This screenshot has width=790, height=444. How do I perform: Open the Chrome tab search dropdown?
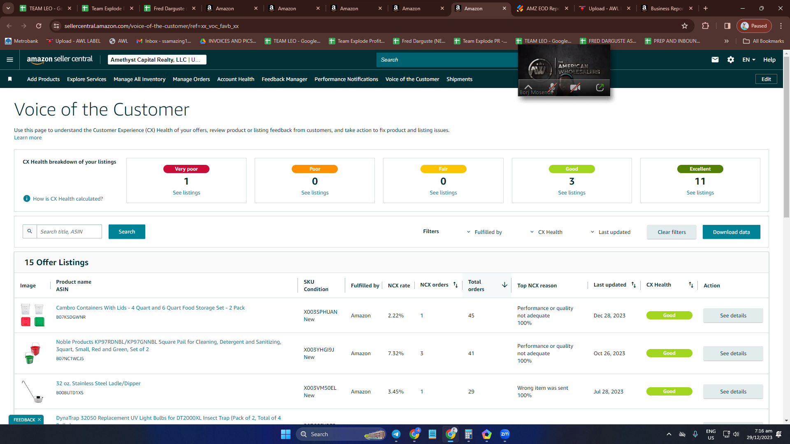coord(8,8)
